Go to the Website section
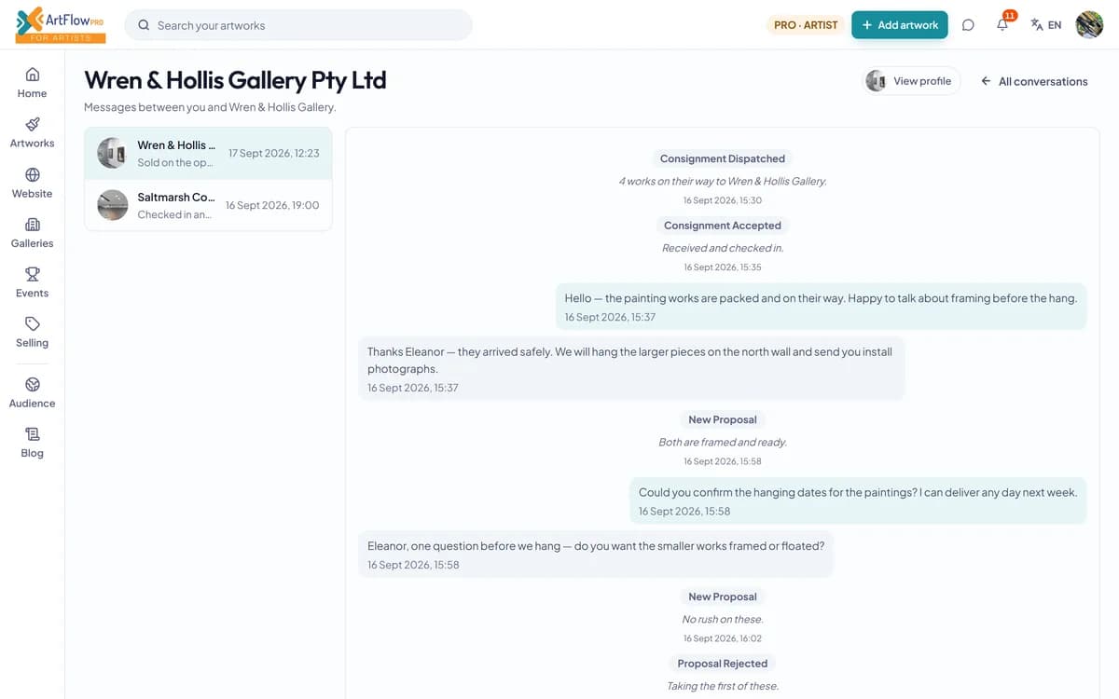The image size is (1119, 699). (x=32, y=183)
